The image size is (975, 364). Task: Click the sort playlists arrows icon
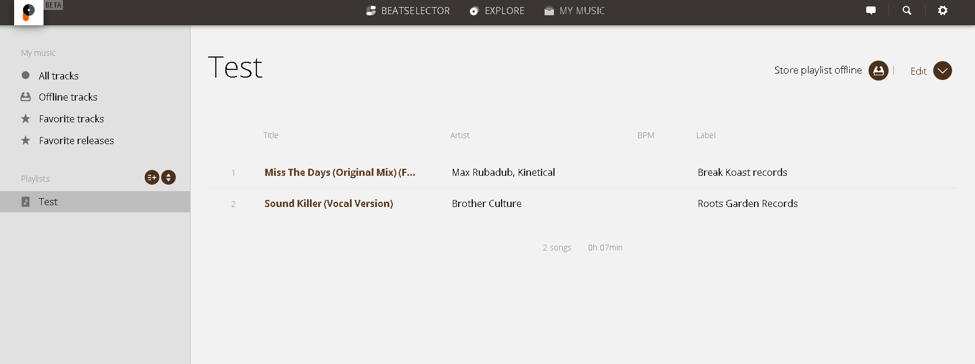click(x=169, y=178)
